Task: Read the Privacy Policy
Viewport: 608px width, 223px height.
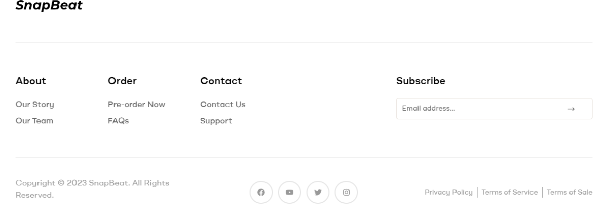Action: point(448,192)
